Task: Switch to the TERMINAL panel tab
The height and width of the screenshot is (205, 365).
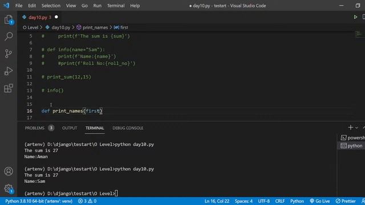Action: click(95, 128)
